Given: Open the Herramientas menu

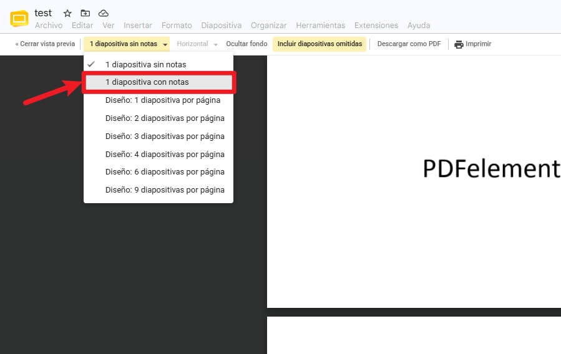Looking at the screenshot, I should coord(321,26).
